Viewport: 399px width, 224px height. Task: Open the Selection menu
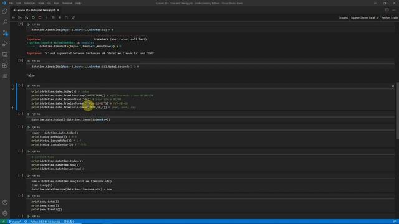point(29,3)
